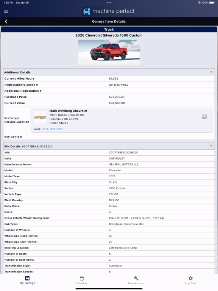View the red Silverado truck photo
This screenshot has height=291, width=218.
pyautogui.click(x=109, y=53)
